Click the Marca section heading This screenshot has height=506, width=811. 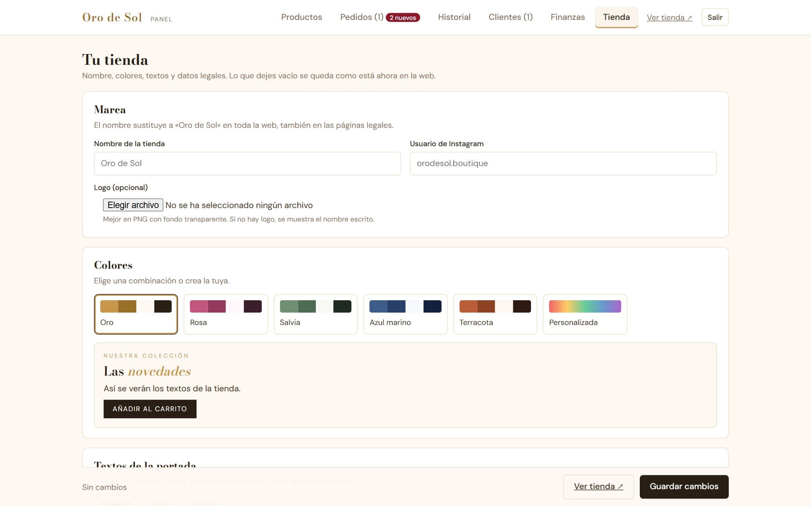110,110
